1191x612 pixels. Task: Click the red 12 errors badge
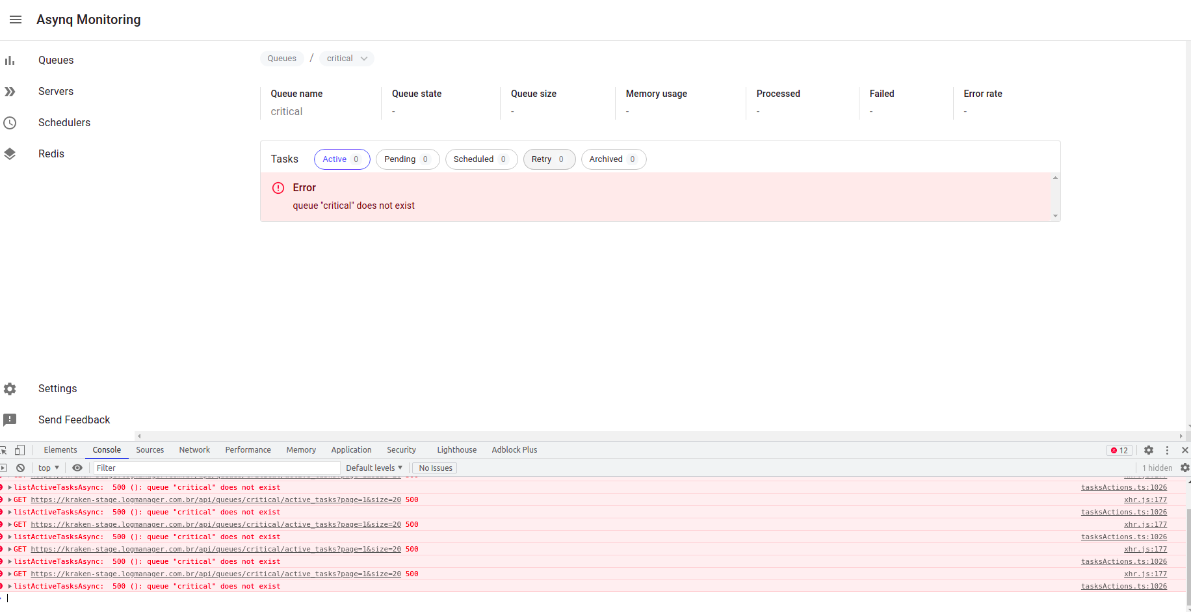[x=1119, y=450]
